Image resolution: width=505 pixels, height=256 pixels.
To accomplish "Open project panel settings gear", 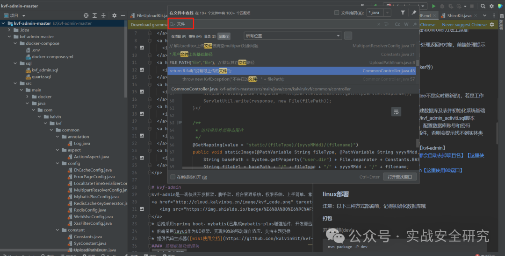I will 114,15.
